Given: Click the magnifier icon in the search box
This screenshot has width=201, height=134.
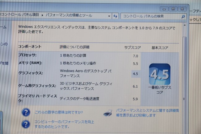Looking at the screenshot, I should (x=183, y=16).
